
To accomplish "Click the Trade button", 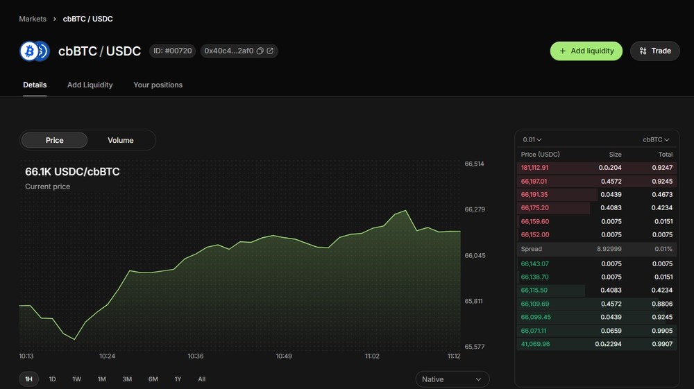I will click(655, 51).
